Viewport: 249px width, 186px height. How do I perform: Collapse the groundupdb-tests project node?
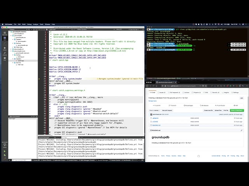click(11, 51)
